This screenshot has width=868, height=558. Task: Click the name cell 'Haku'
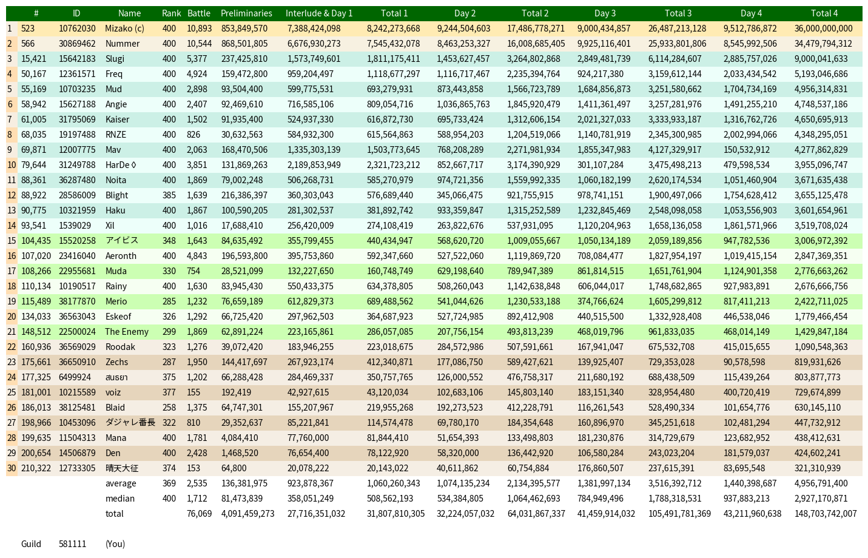[115, 210]
